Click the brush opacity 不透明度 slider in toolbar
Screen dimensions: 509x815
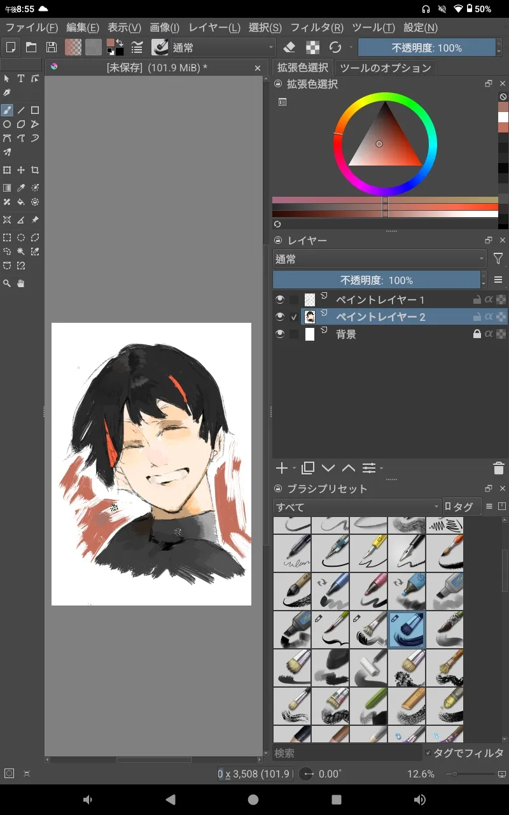(x=427, y=48)
